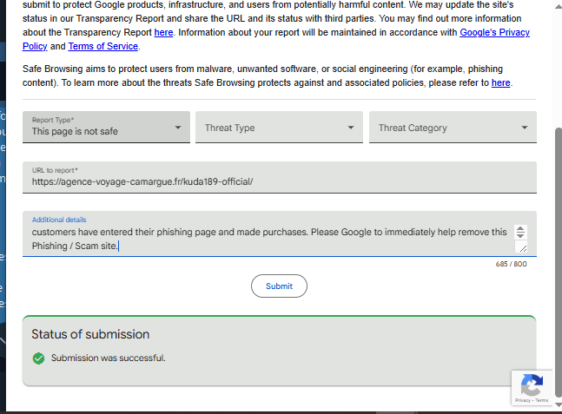
Task: Click the reCAPTCHA badge logo
Action: coord(532,384)
